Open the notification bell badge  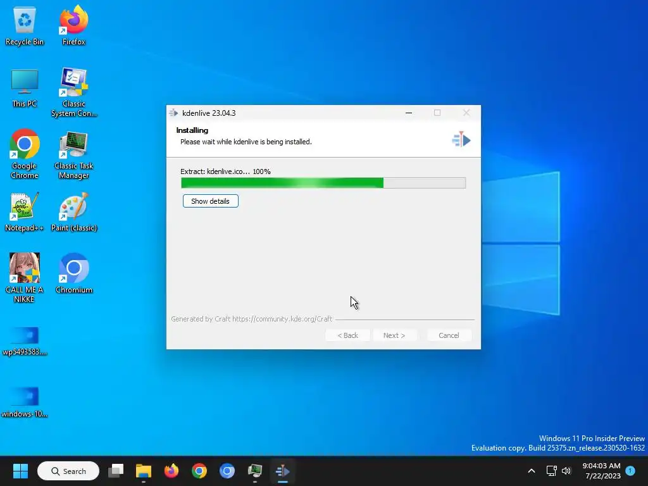tap(630, 471)
